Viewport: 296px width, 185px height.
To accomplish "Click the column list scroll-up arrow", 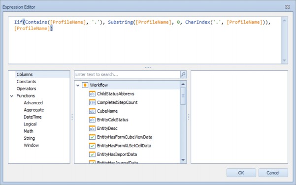I will pos(183,84).
